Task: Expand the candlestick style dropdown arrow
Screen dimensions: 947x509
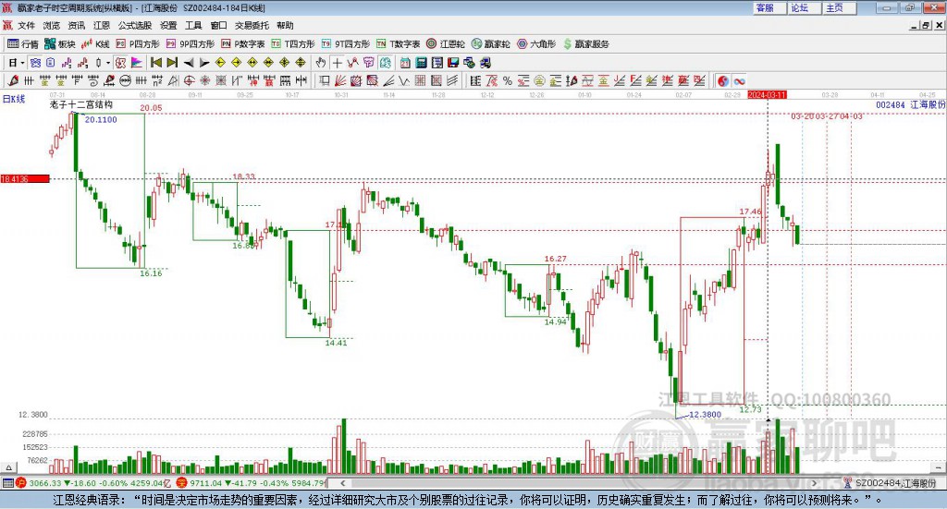Action: [x=108, y=63]
